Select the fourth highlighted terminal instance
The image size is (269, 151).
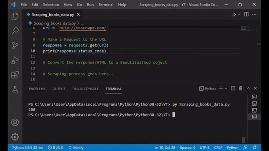tap(254, 117)
